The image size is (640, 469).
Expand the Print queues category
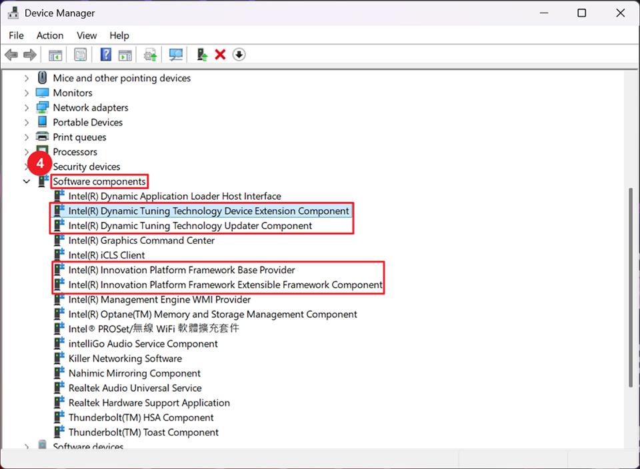[x=27, y=137]
